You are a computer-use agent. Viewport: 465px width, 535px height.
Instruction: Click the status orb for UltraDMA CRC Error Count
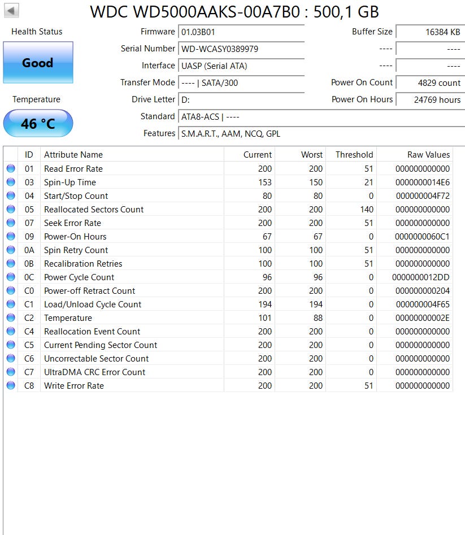tap(11, 372)
